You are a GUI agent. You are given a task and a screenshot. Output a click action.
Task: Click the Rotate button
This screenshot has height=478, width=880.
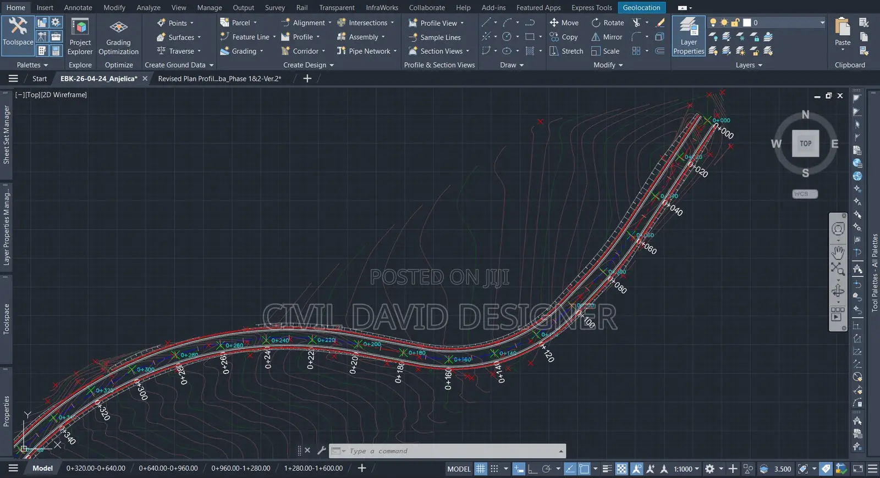pyautogui.click(x=608, y=23)
